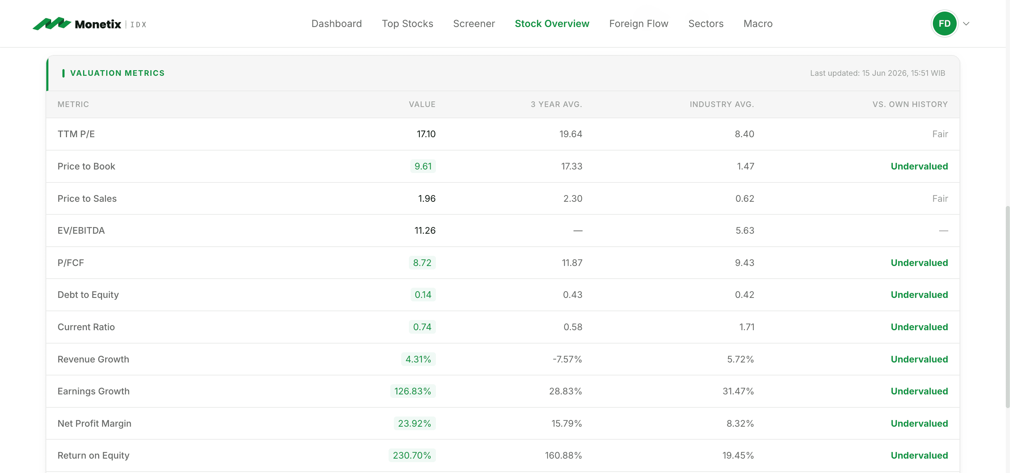Click the TTM P/E value 17.10

(426, 134)
